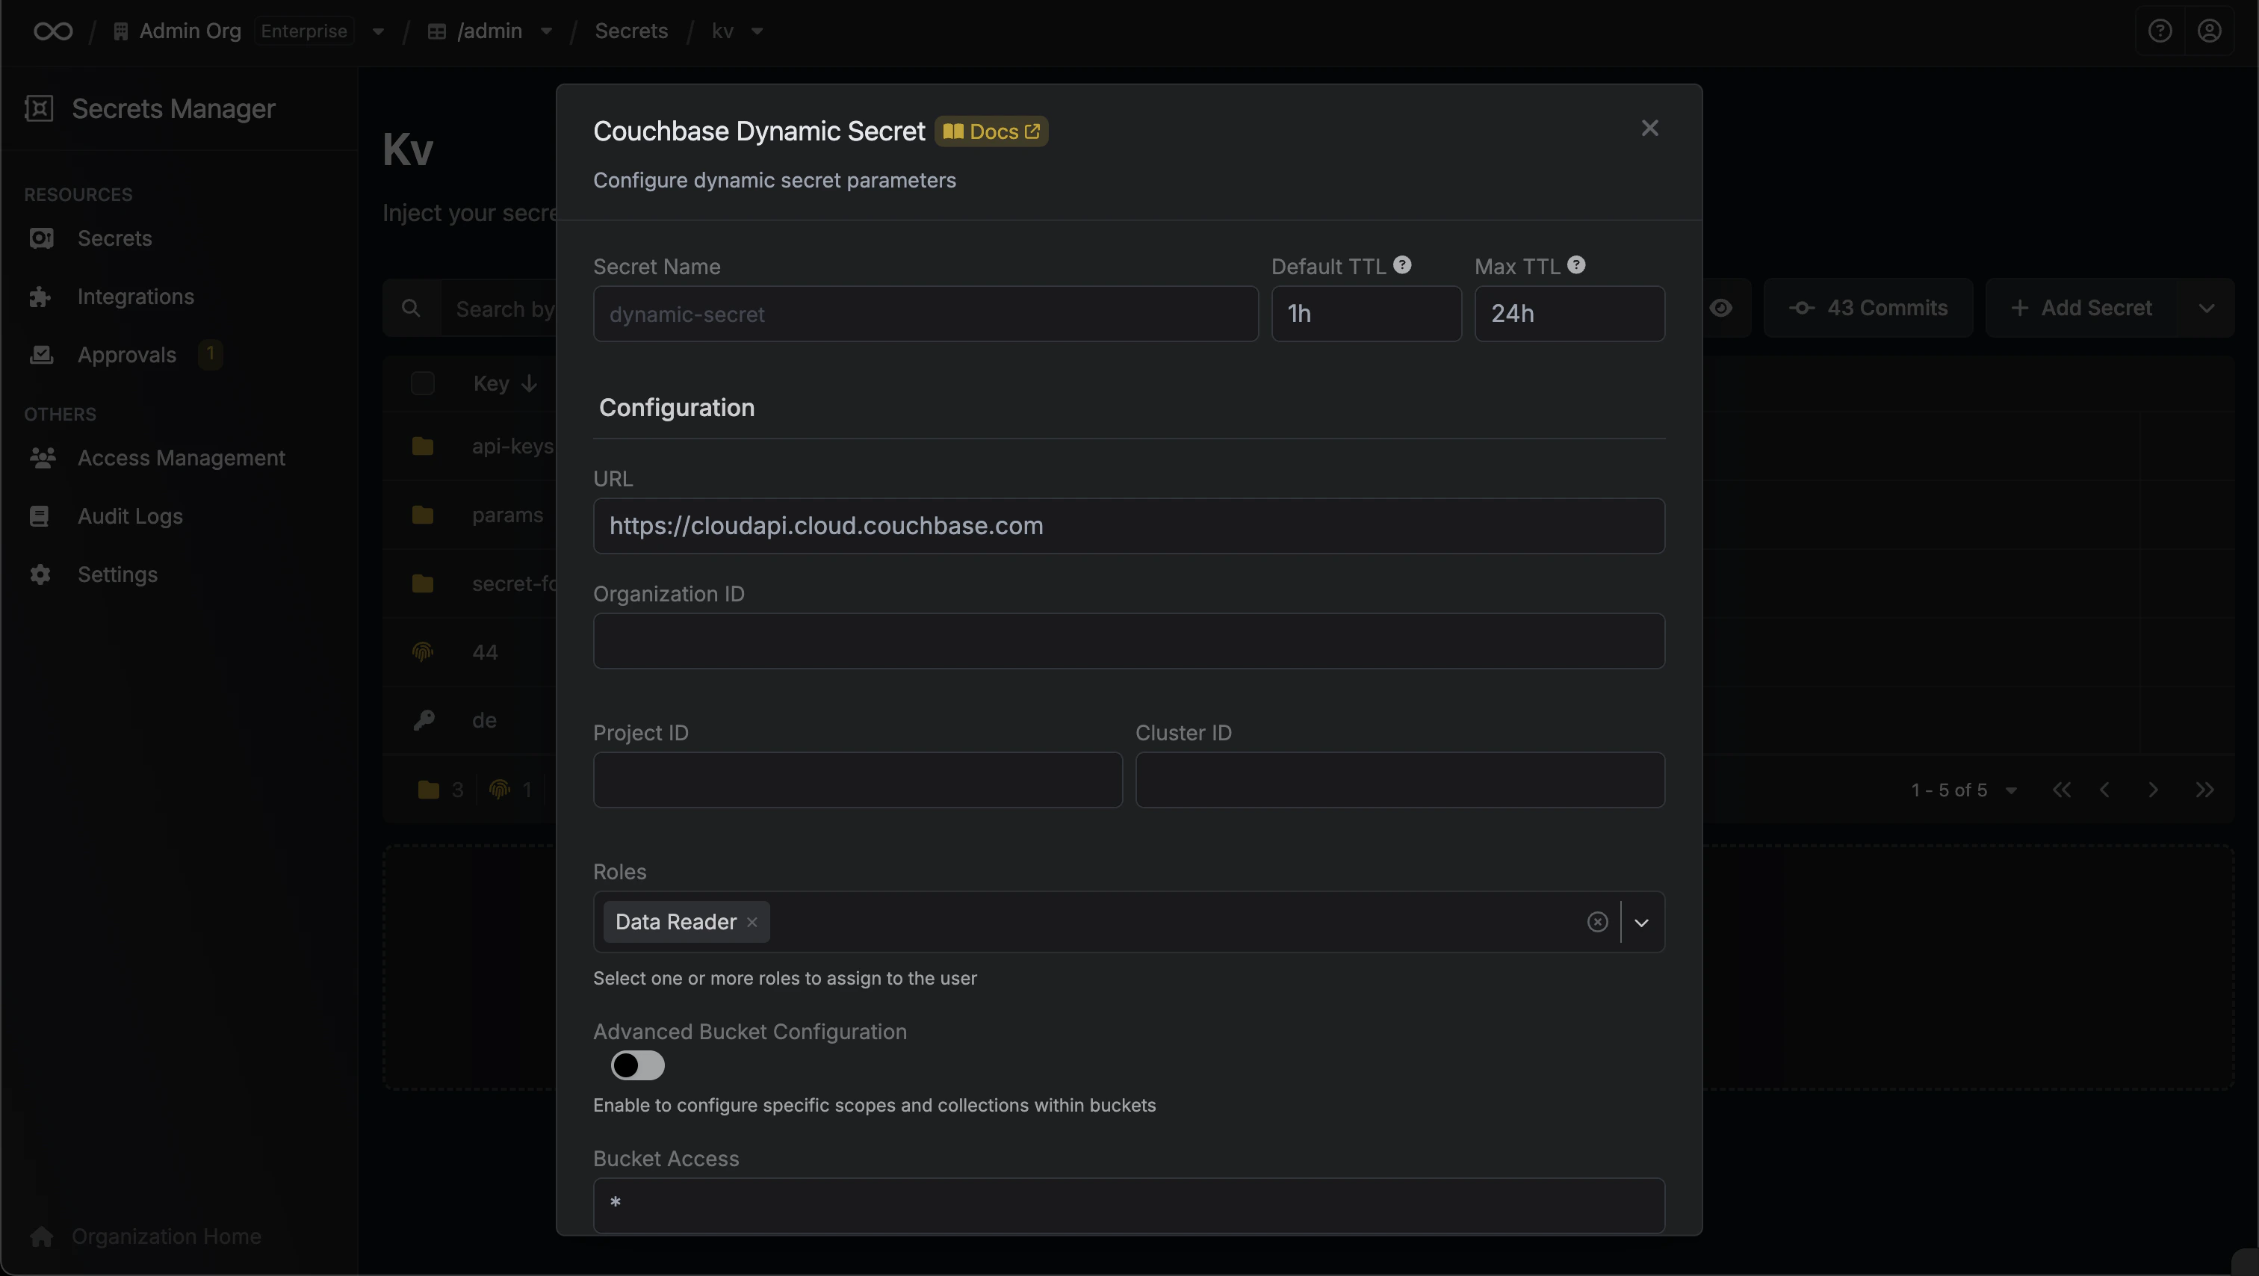Open Audit Logs in the sidebar

[130, 516]
